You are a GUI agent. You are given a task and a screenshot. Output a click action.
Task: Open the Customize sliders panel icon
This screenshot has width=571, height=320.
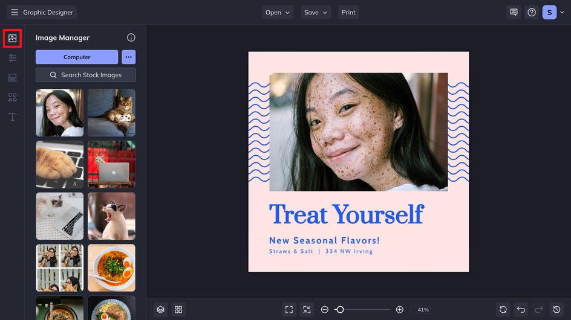tap(12, 58)
